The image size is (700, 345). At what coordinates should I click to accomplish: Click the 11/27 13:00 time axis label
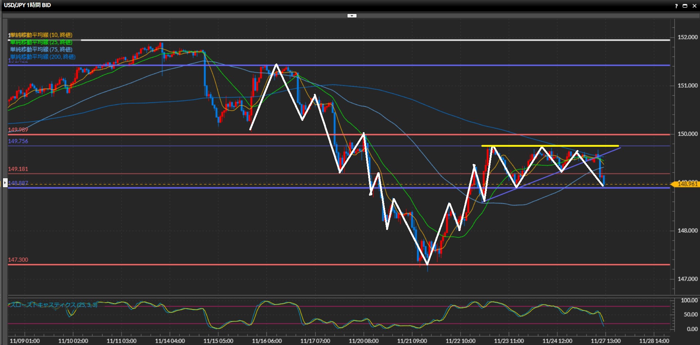click(605, 341)
